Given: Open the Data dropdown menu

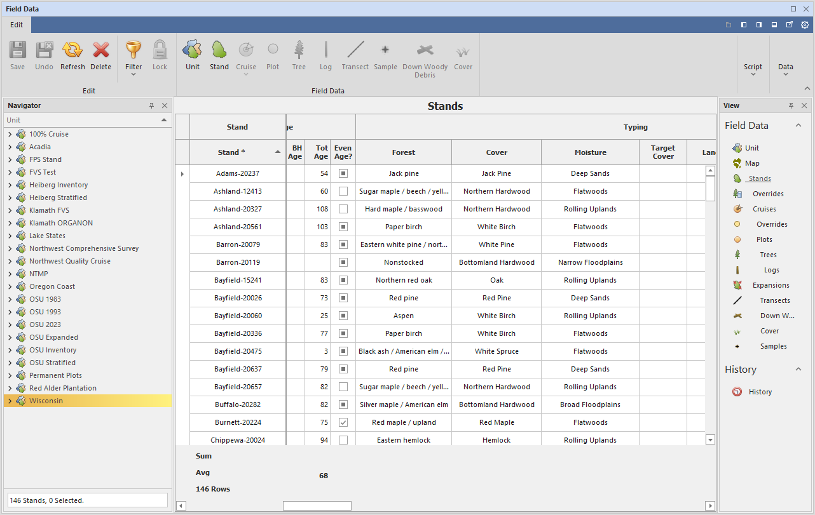Looking at the screenshot, I should [x=786, y=69].
